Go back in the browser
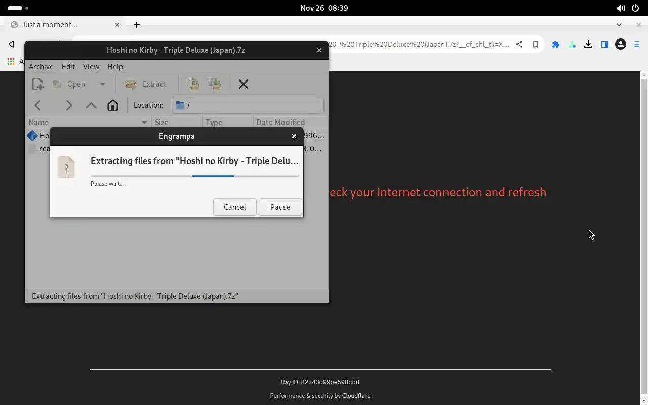 click(11, 44)
